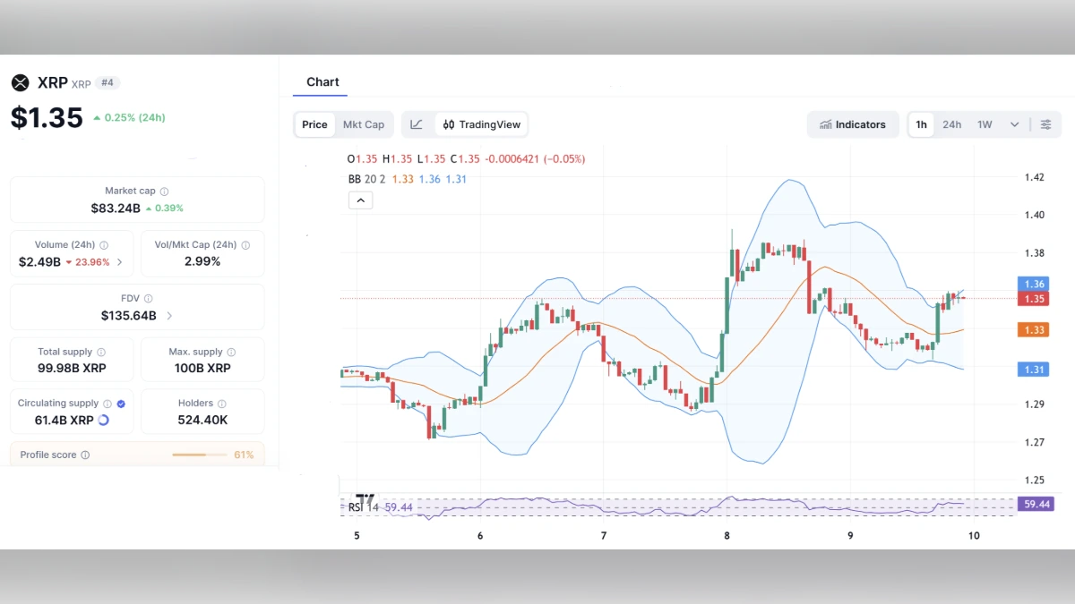Viewport: 1075px width, 604px height.
Task: Switch chart to TradingView mode
Action: click(481, 124)
